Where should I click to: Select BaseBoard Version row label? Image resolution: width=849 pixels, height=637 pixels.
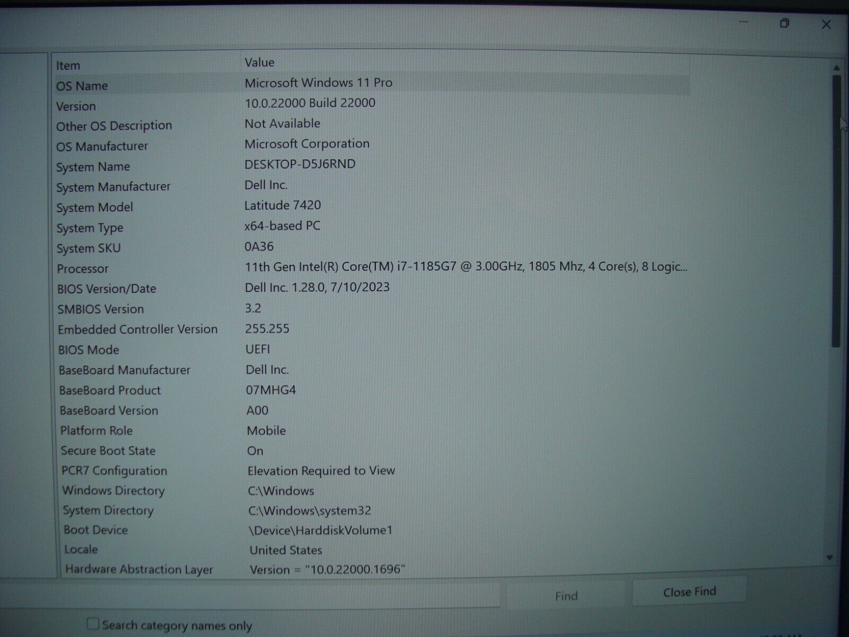(x=109, y=410)
